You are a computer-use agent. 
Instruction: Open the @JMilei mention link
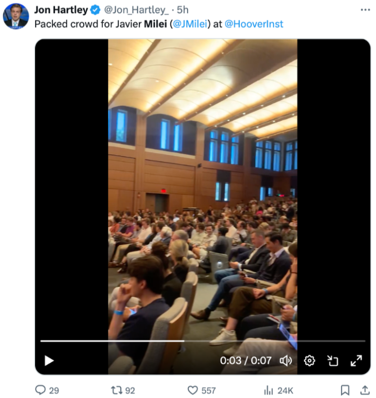190,24
